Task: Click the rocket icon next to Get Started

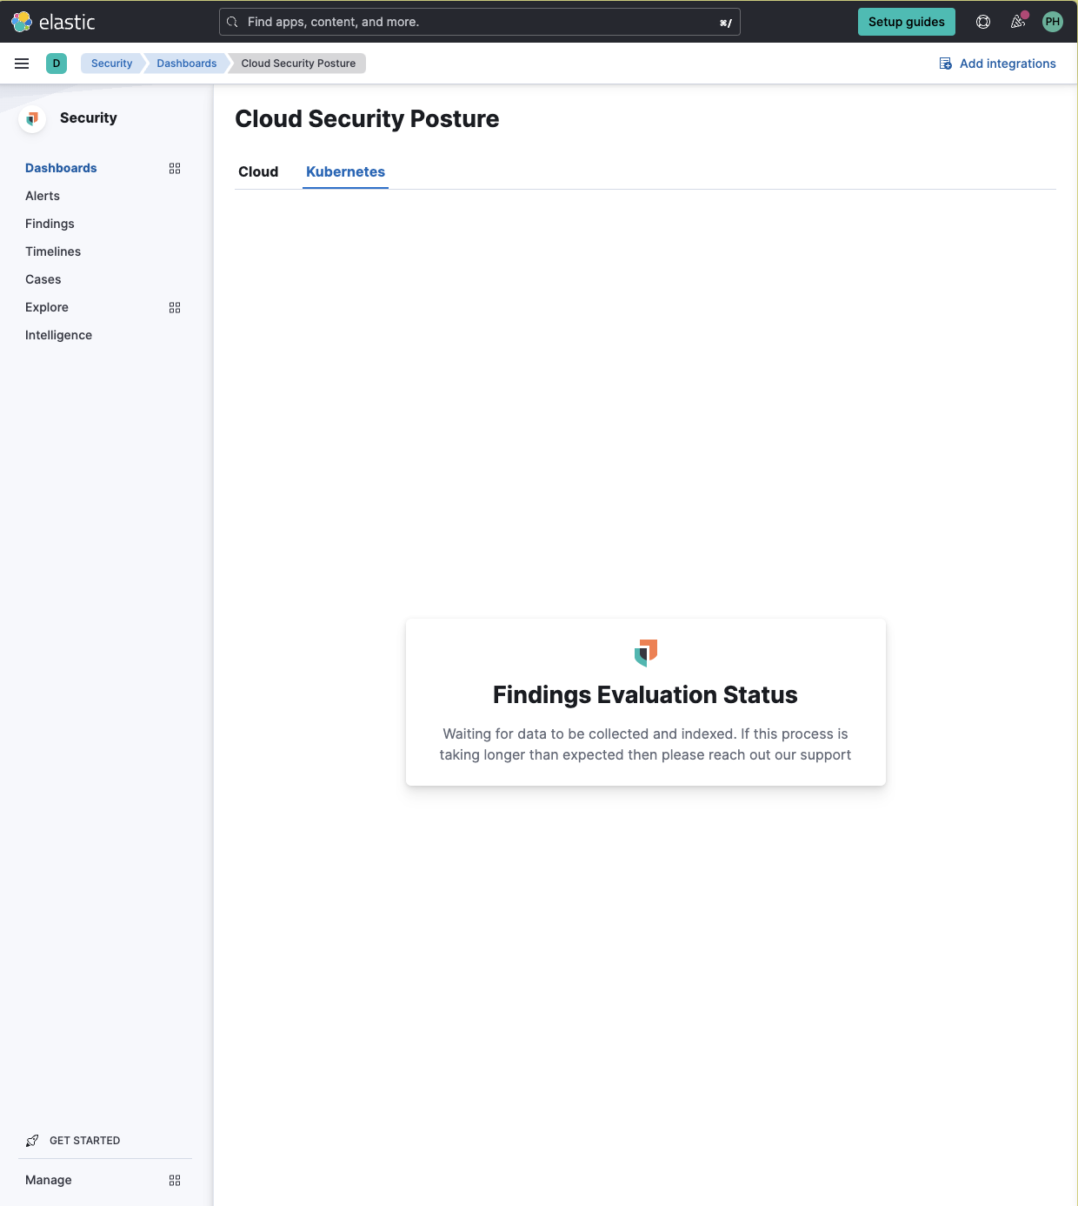Action: point(32,1141)
